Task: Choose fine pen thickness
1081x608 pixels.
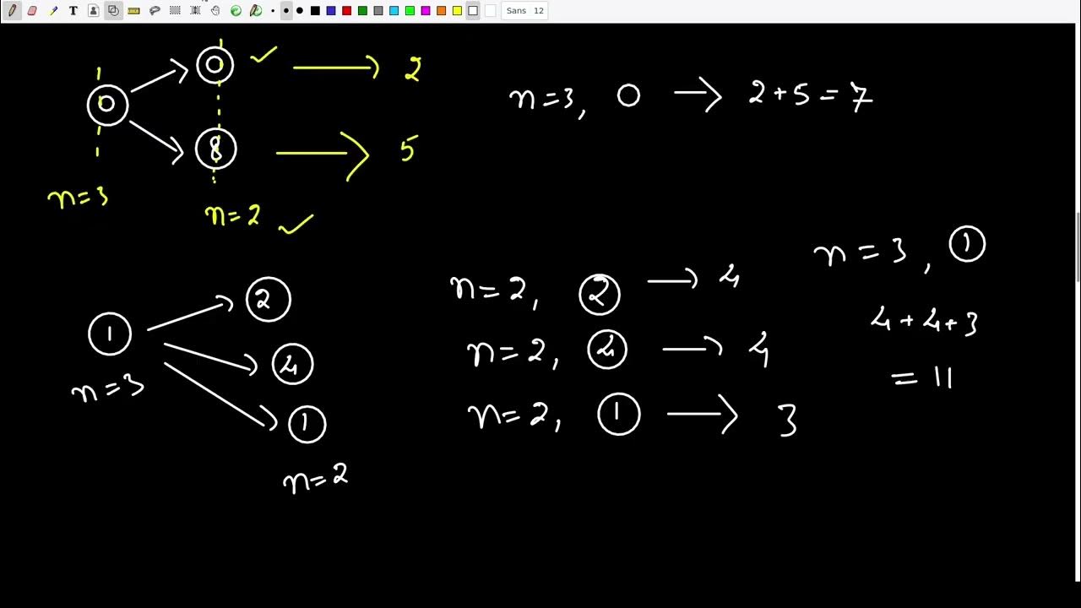Action: point(273,10)
